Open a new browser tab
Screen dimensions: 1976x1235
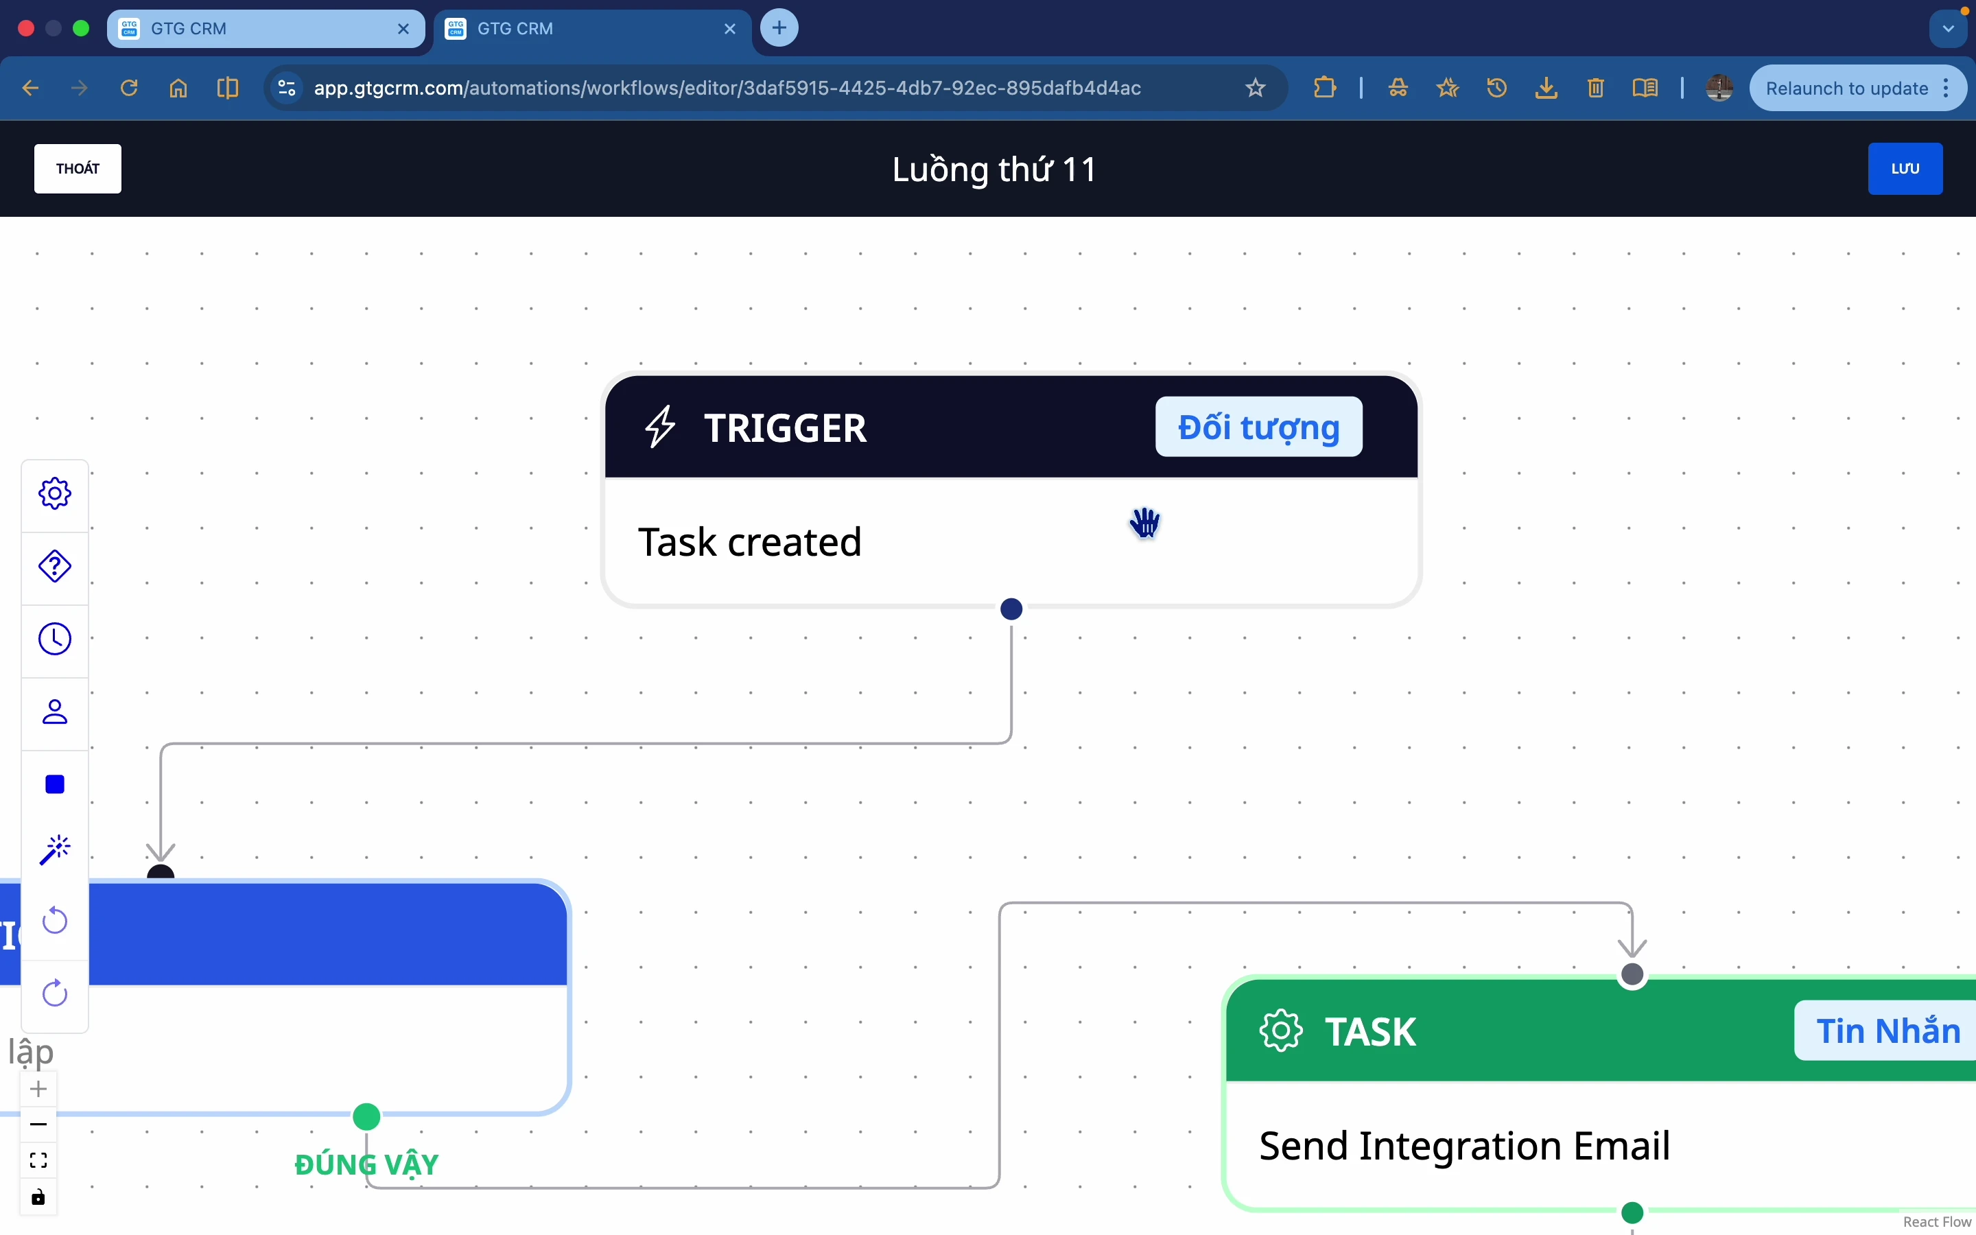[x=779, y=29]
